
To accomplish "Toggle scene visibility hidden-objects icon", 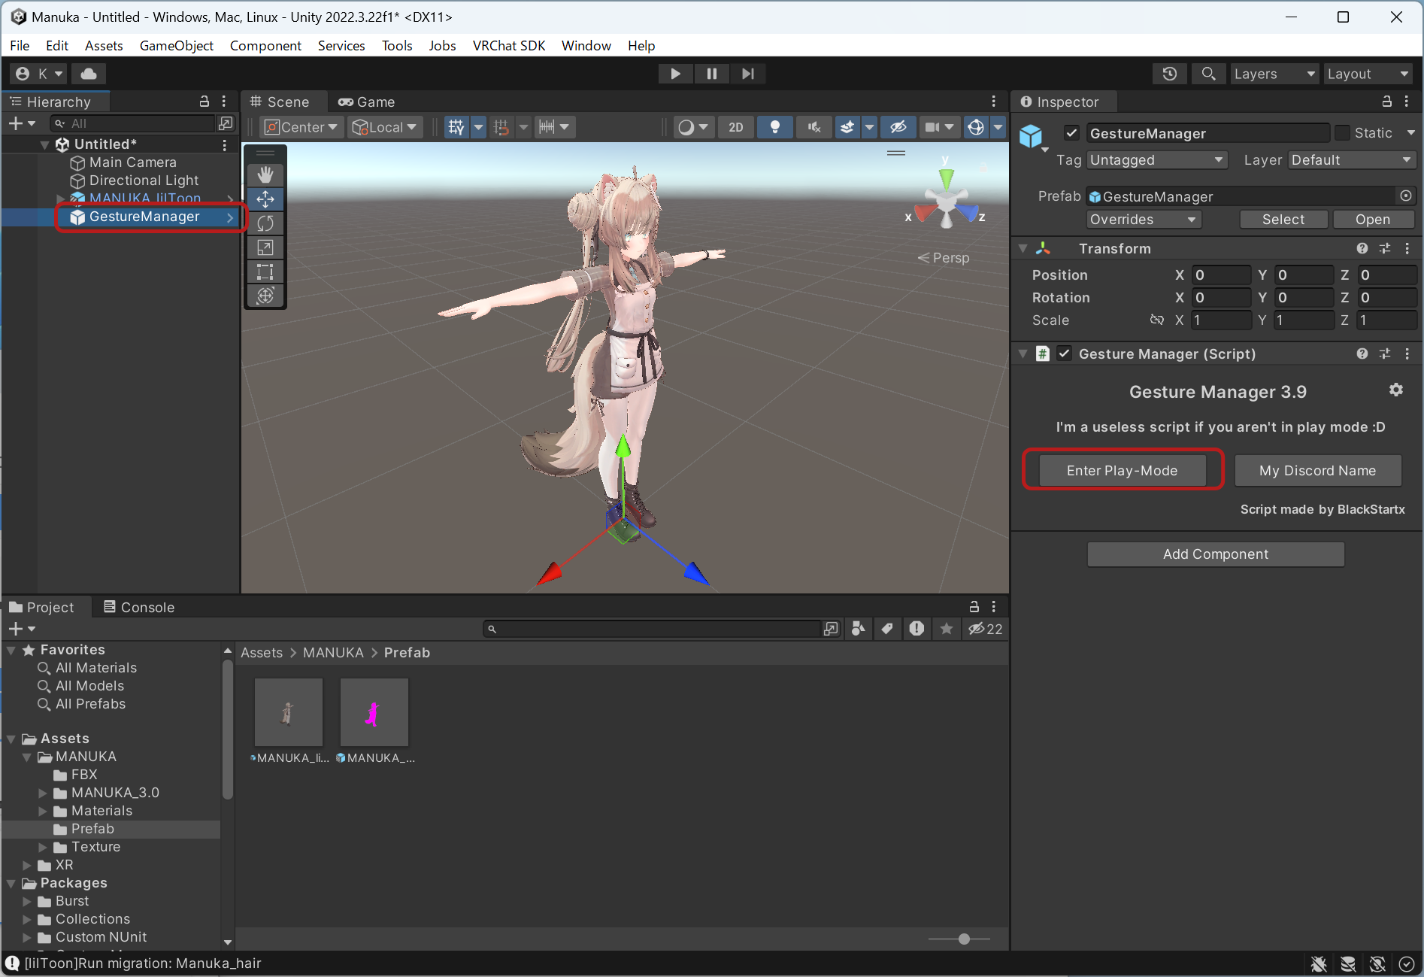I will point(898,127).
